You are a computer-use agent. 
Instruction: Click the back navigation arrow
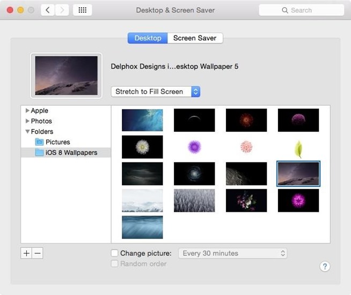48,10
